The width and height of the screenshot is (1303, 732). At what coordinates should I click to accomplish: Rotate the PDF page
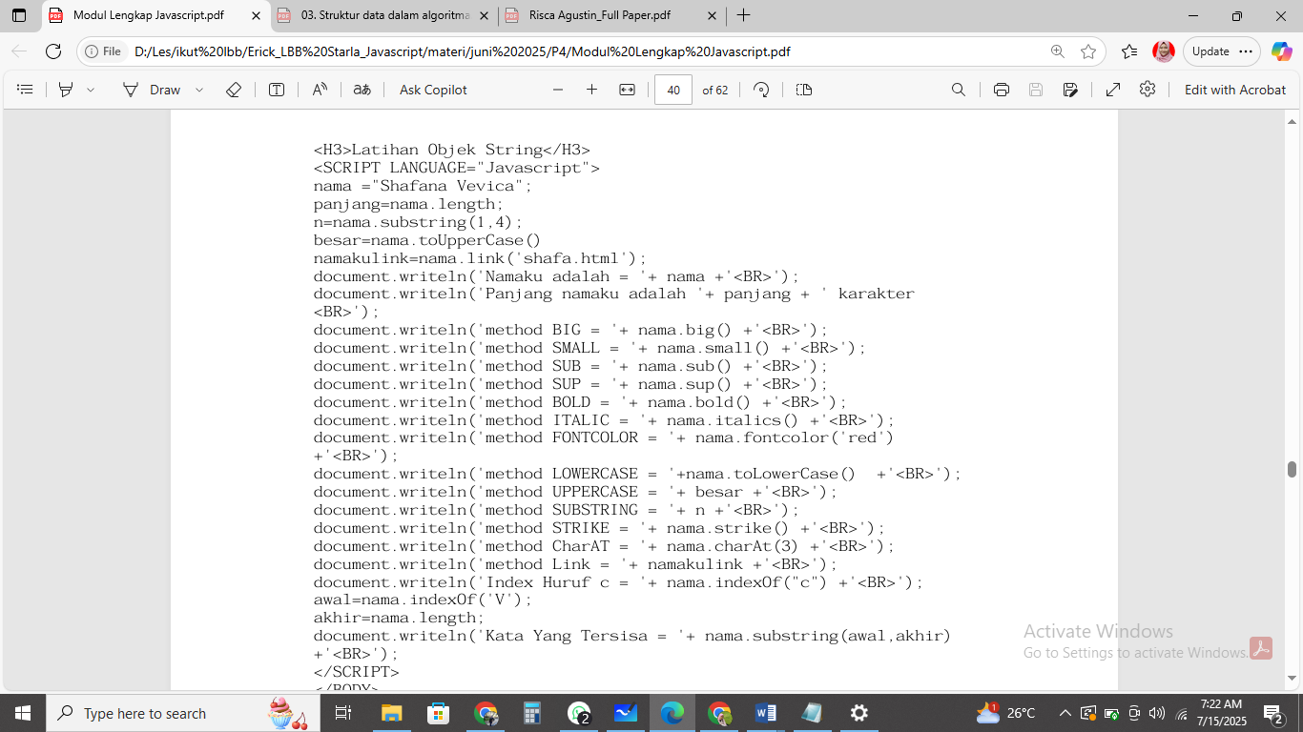(x=761, y=90)
